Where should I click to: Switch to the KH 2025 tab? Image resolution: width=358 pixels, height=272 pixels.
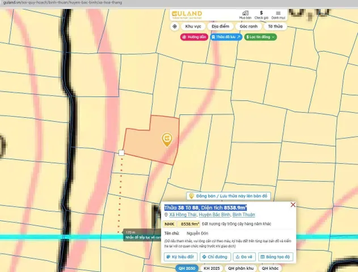pyautogui.click(x=212, y=269)
